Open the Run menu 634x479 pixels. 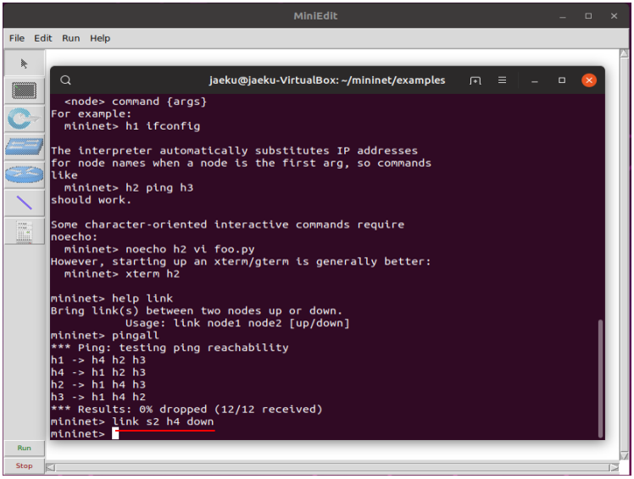click(x=70, y=38)
